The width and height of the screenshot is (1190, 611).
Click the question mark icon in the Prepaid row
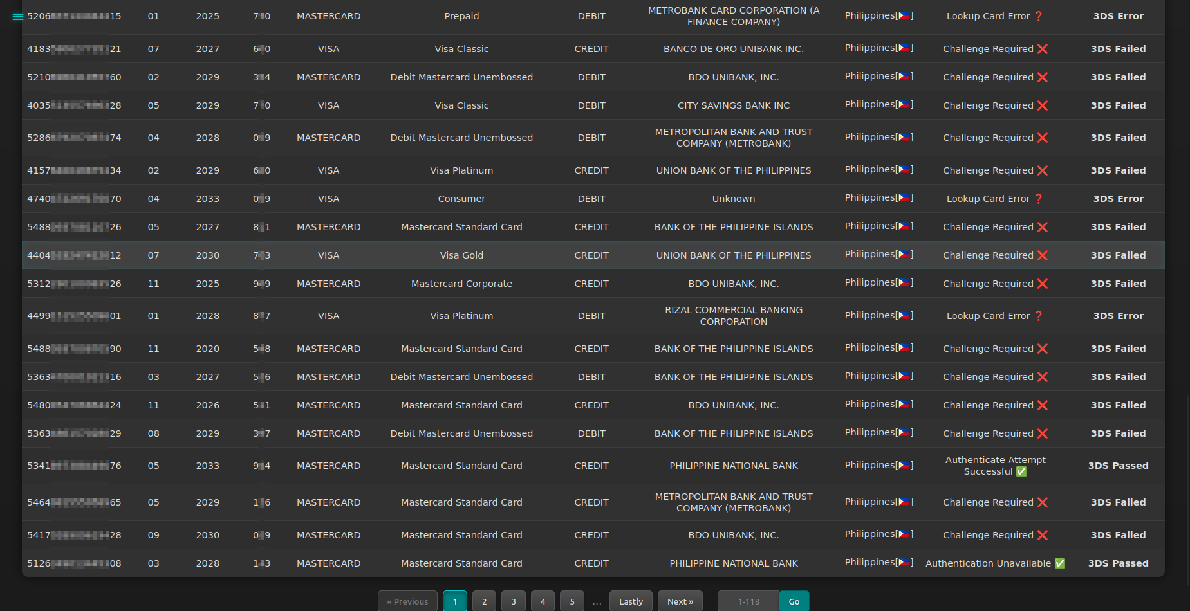coord(1038,16)
